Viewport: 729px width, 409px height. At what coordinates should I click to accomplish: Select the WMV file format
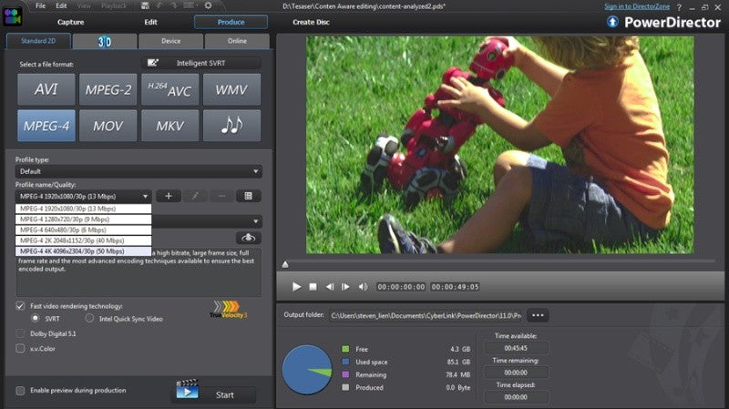point(231,89)
